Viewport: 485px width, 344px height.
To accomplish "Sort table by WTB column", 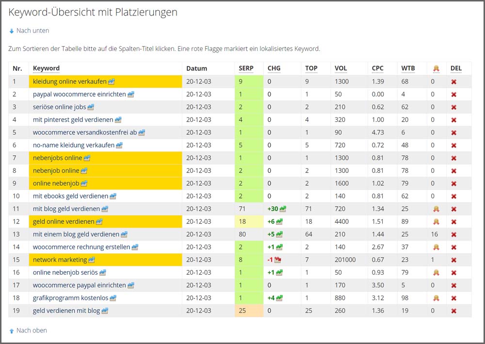I will (407, 68).
